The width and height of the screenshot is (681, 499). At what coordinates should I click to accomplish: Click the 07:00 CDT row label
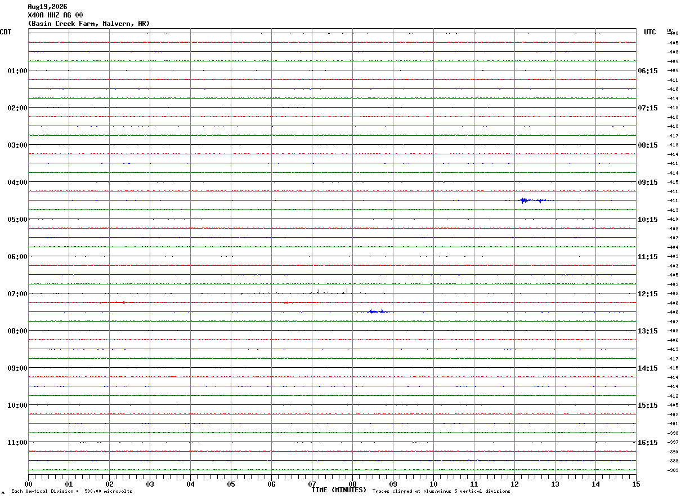pos(17,294)
